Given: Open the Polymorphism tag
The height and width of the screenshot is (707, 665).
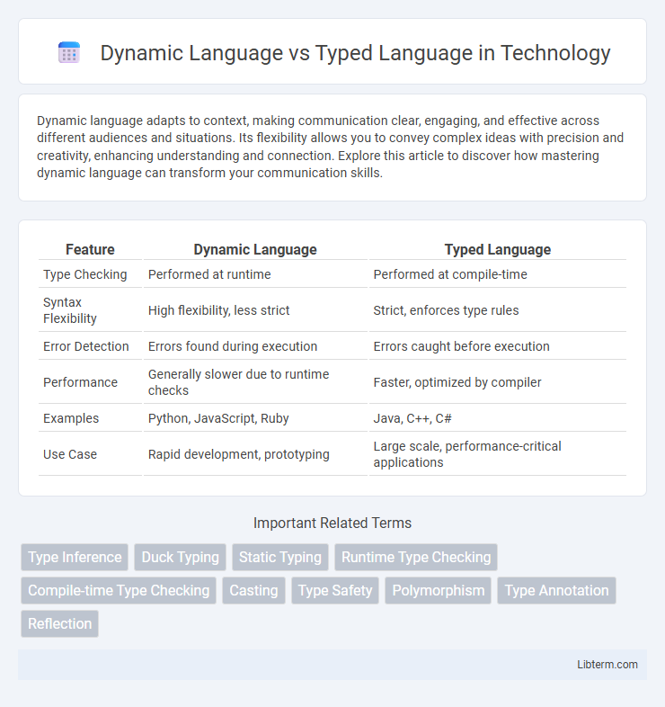Looking at the screenshot, I should [439, 590].
